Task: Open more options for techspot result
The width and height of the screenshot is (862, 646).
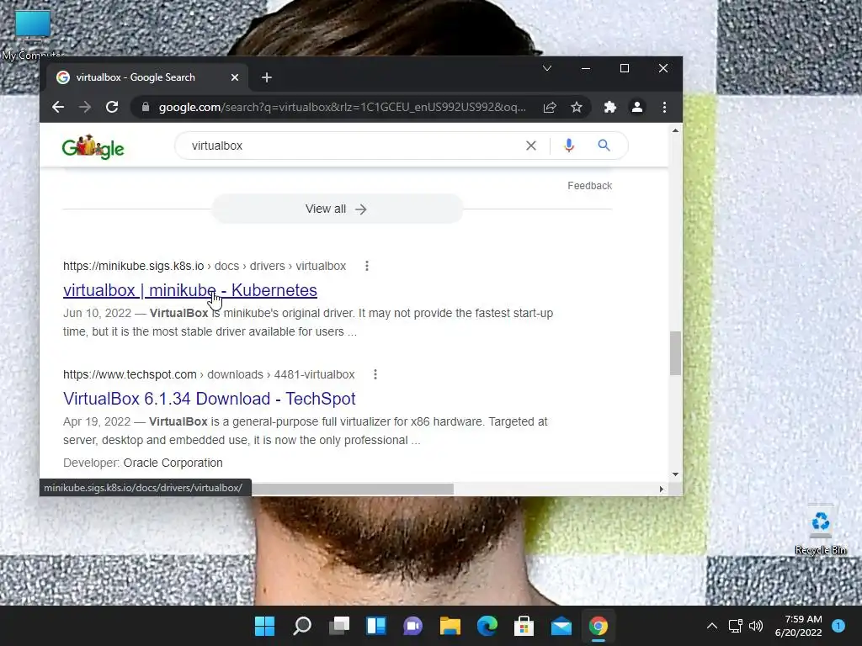Action: point(375,374)
